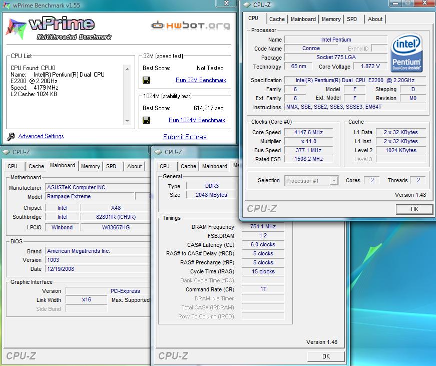The width and height of the screenshot is (436, 366).
Task: Click the CPU speed line 4179 MHz
Action: tap(35, 88)
